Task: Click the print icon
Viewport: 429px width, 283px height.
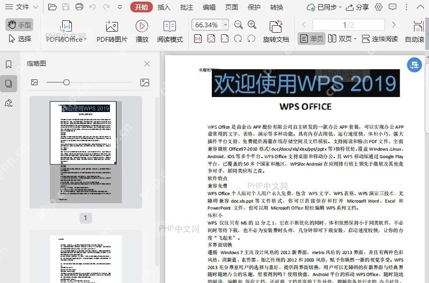Action: coord(79,7)
